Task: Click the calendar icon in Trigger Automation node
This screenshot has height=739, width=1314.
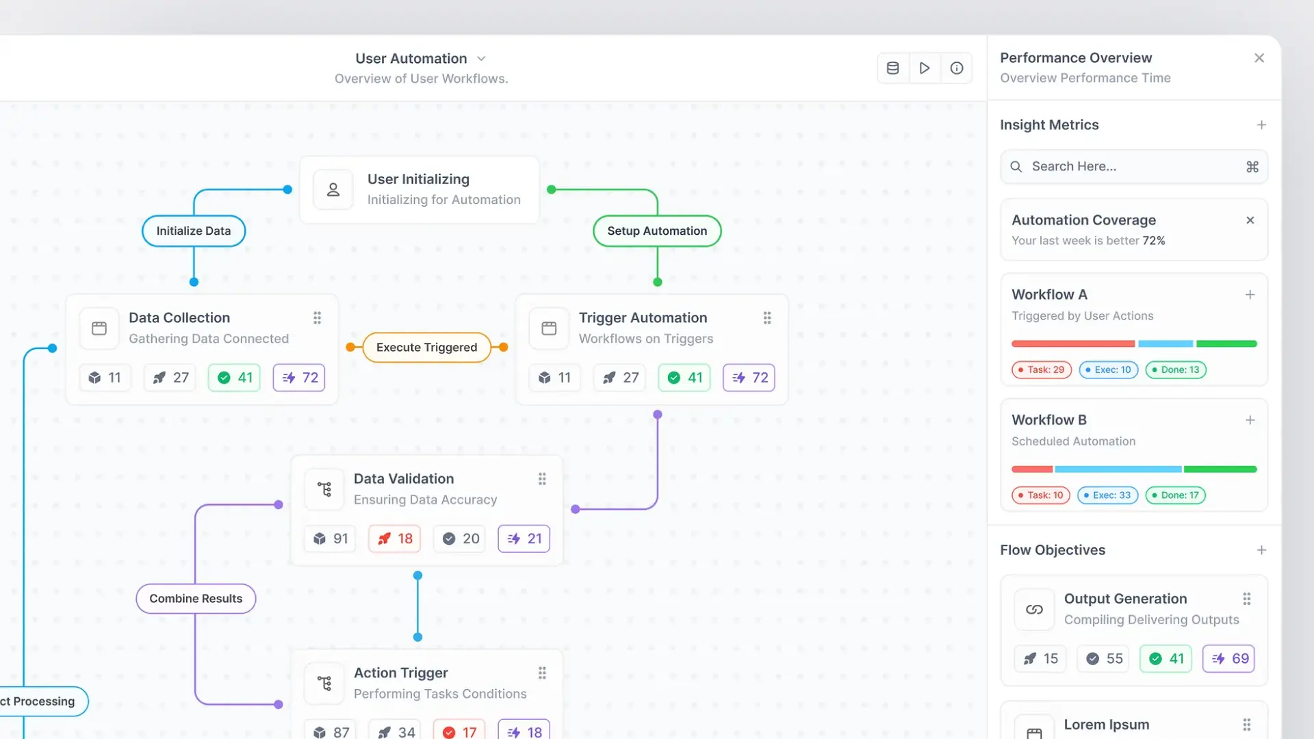Action: tap(549, 328)
